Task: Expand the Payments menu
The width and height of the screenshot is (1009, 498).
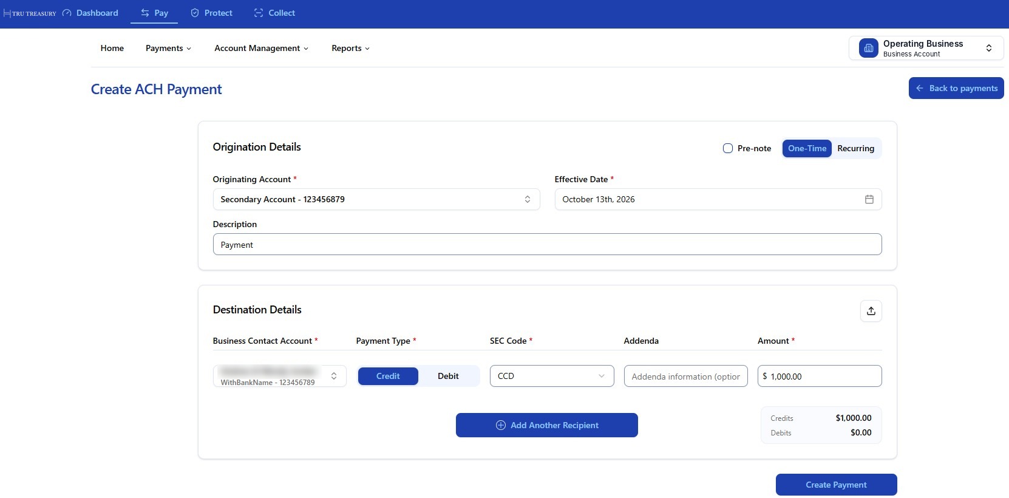Action: tap(168, 48)
